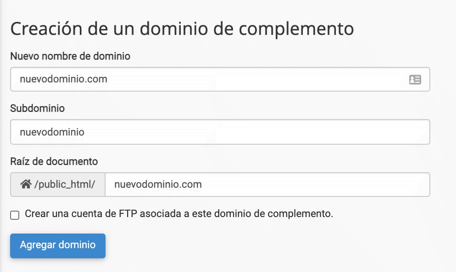The image size is (456, 272).
Task: Click the 'nuevodominio.com' text in the domain field
Action: click(63, 79)
